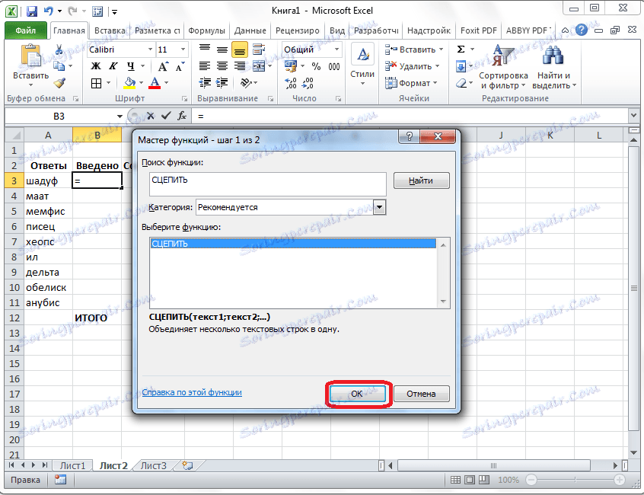
Task: Click the accounting currency format icon
Action: tap(291, 66)
